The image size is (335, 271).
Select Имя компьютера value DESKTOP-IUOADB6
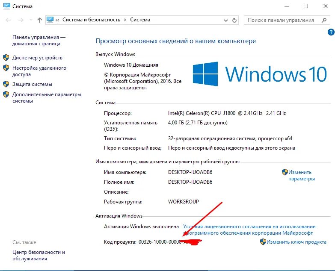190,172
